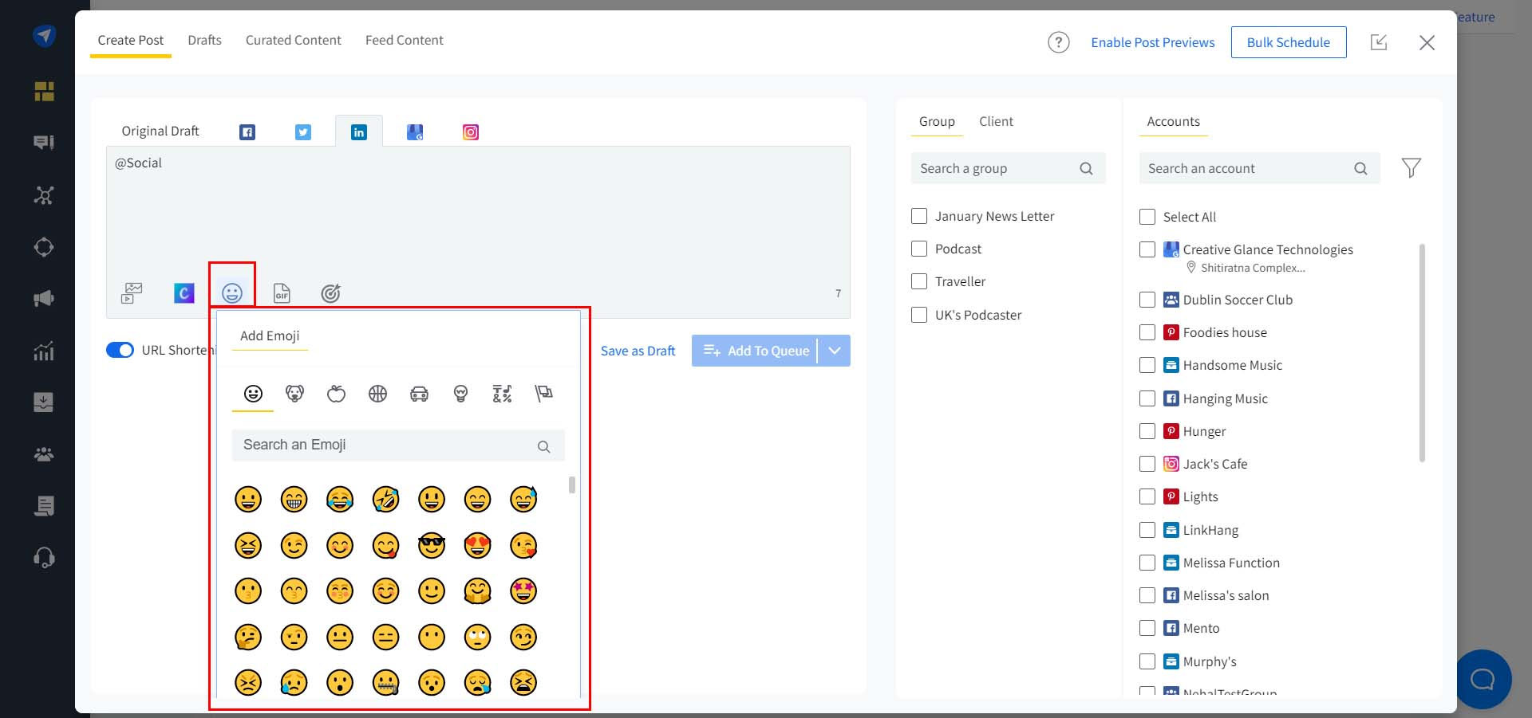The image size is (1532, 718).
Task: Click the Bulk Schedule button
Action: [1289, 42]
